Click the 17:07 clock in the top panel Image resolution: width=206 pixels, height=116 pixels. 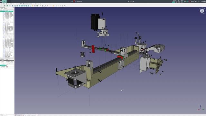click(203, 1)
